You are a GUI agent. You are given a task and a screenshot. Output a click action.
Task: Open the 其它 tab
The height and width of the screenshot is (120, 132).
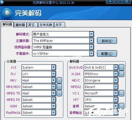click(x=32, y=25)
